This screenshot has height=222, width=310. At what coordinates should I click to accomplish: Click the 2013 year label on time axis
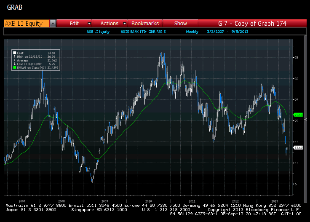(x=275, y=201)
